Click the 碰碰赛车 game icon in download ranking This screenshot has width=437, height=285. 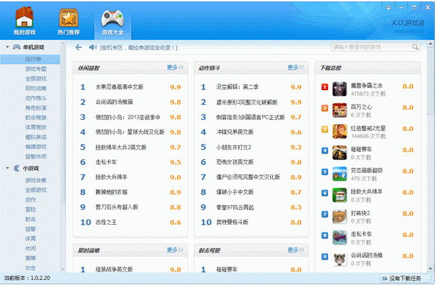click(x=340, y=153)
